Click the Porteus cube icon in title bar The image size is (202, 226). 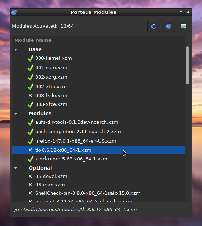click(x=14, y=12)
